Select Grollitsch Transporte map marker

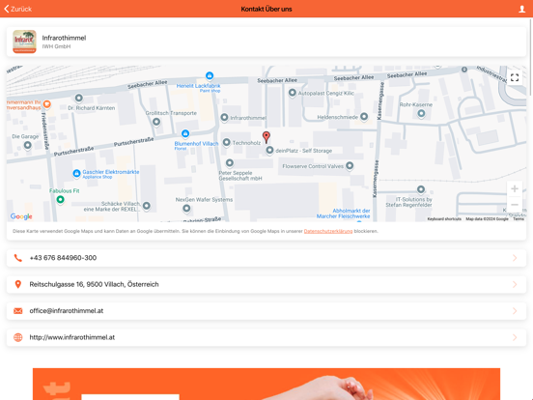[x=156, y=122]
